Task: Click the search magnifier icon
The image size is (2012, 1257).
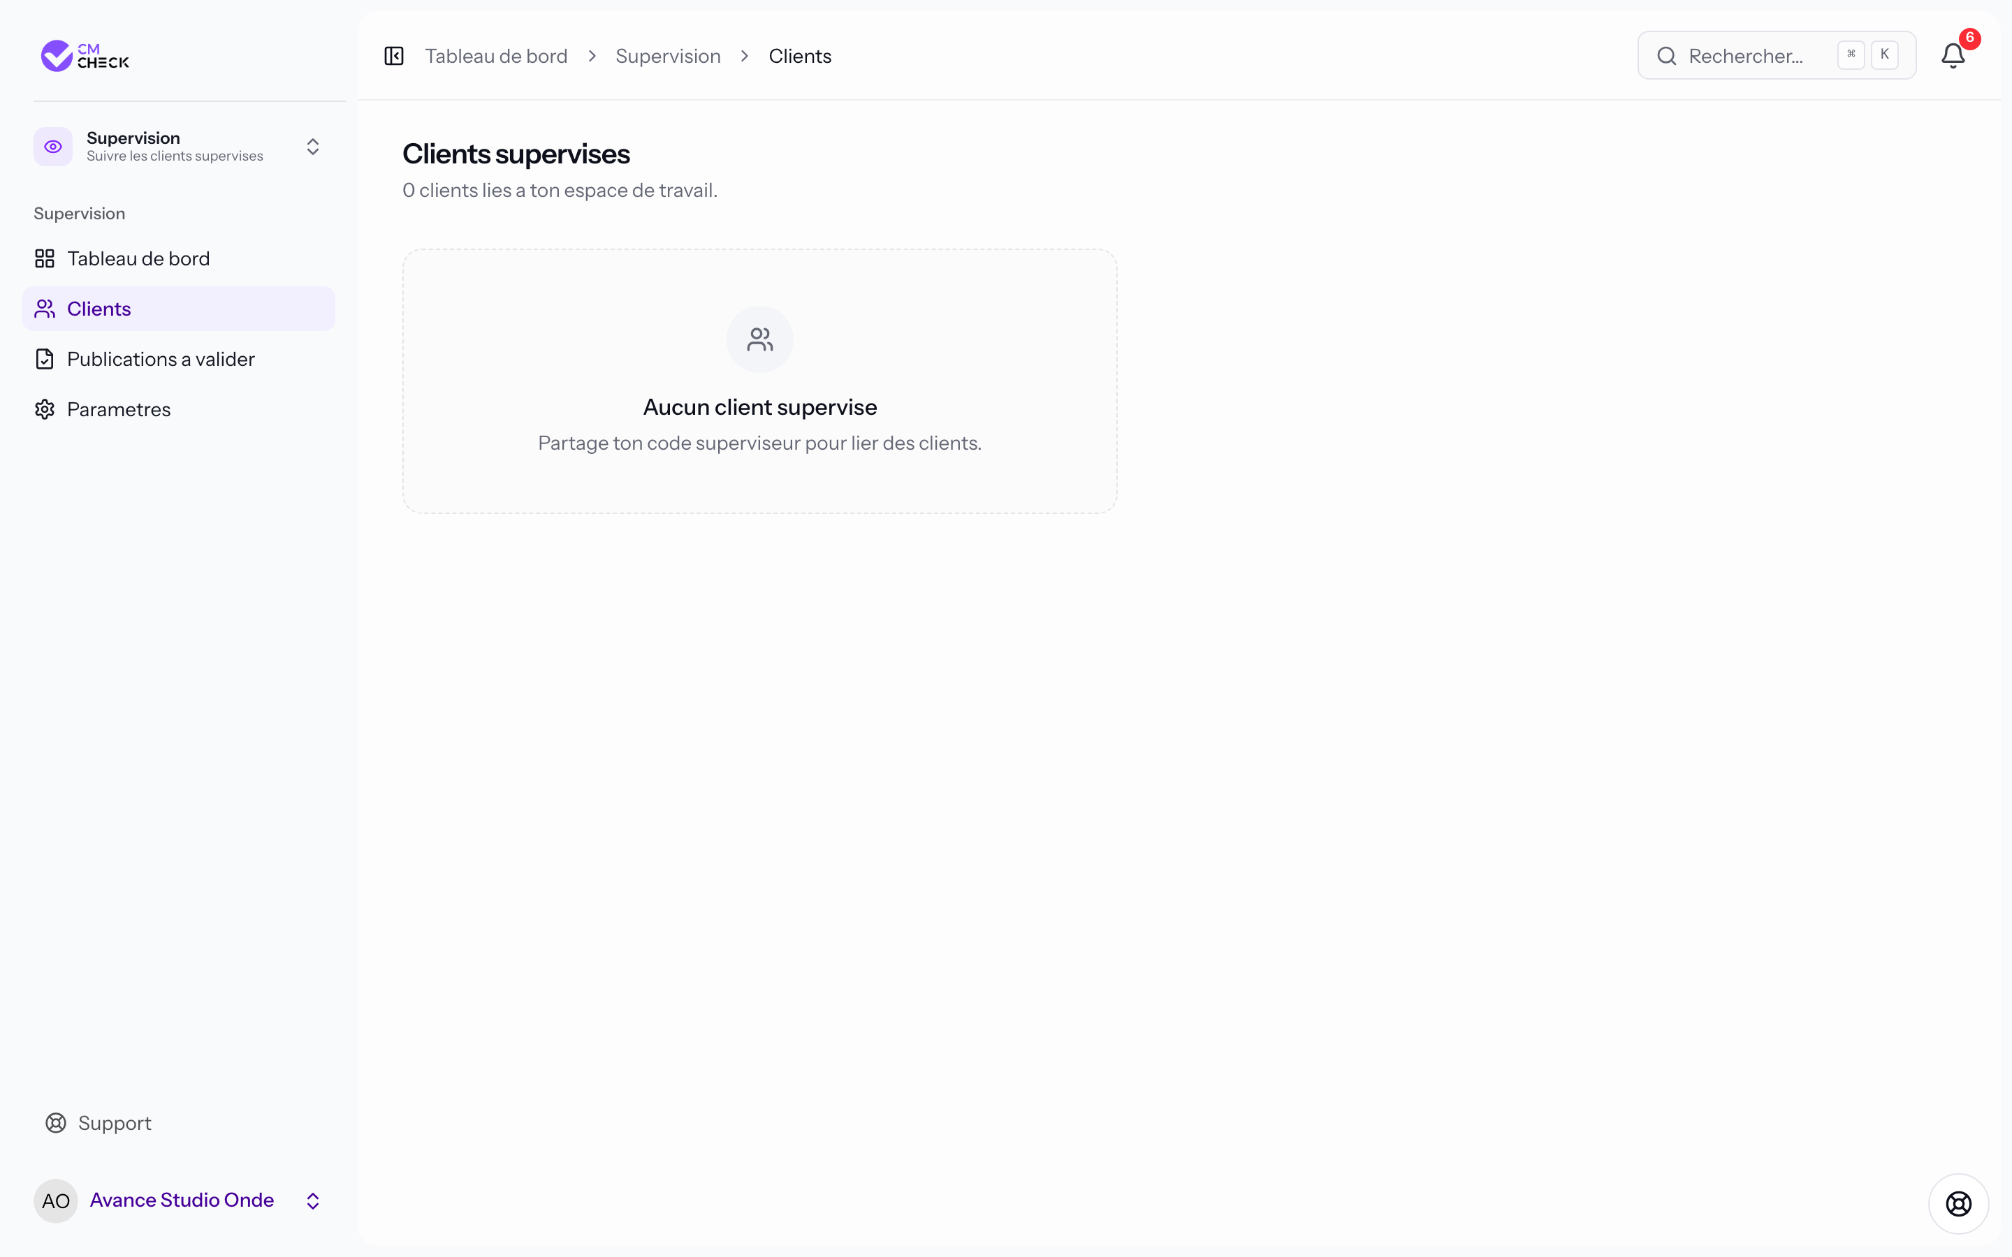Action: tap(1666, 56)
